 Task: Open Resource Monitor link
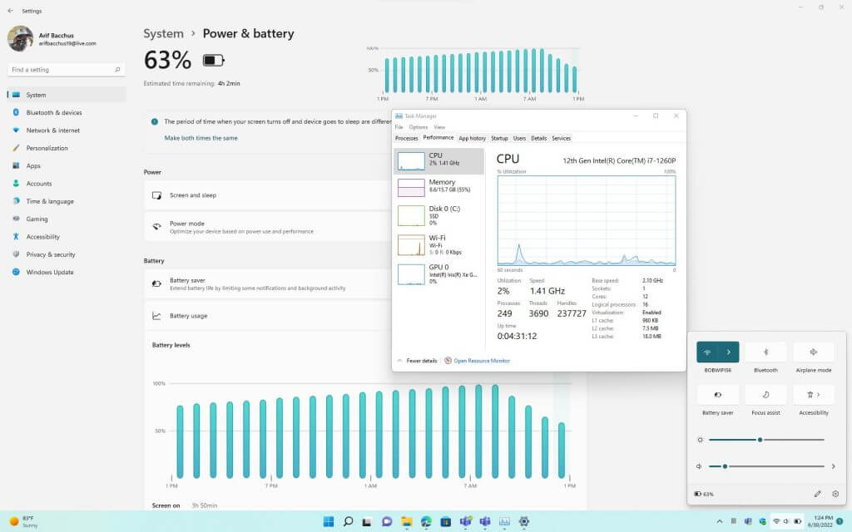click(x=477, y=361)
